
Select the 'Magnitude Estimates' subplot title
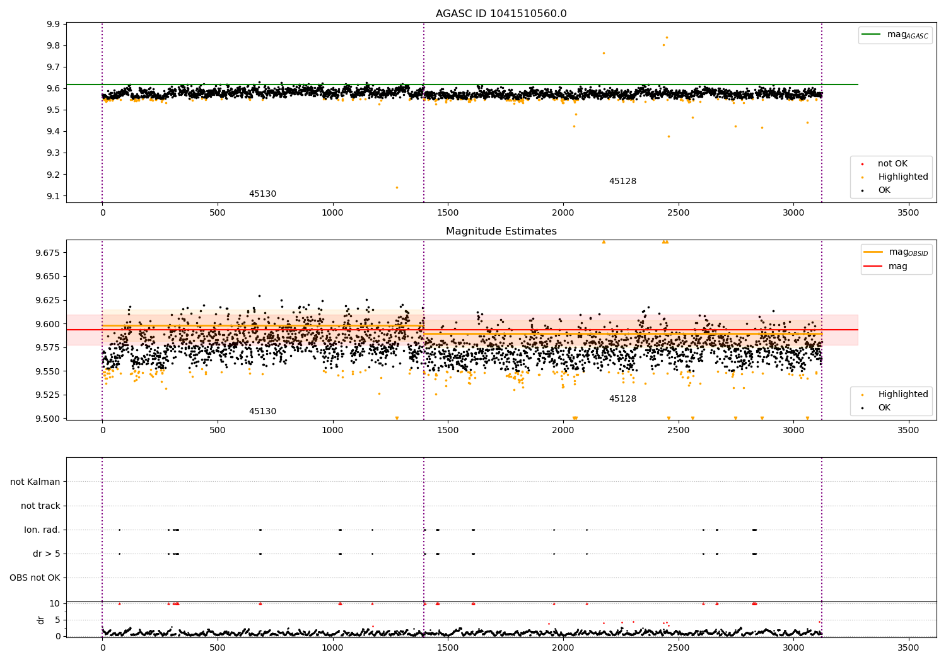(501, 231)
